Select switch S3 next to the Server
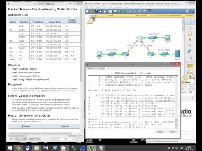The height and width of the screenshot is (151, 202). pyautogui.click(x=165, y=54)
